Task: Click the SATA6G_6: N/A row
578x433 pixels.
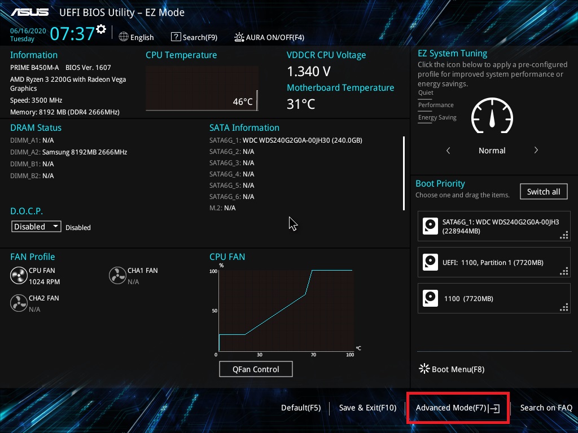Action: point(231,197)
